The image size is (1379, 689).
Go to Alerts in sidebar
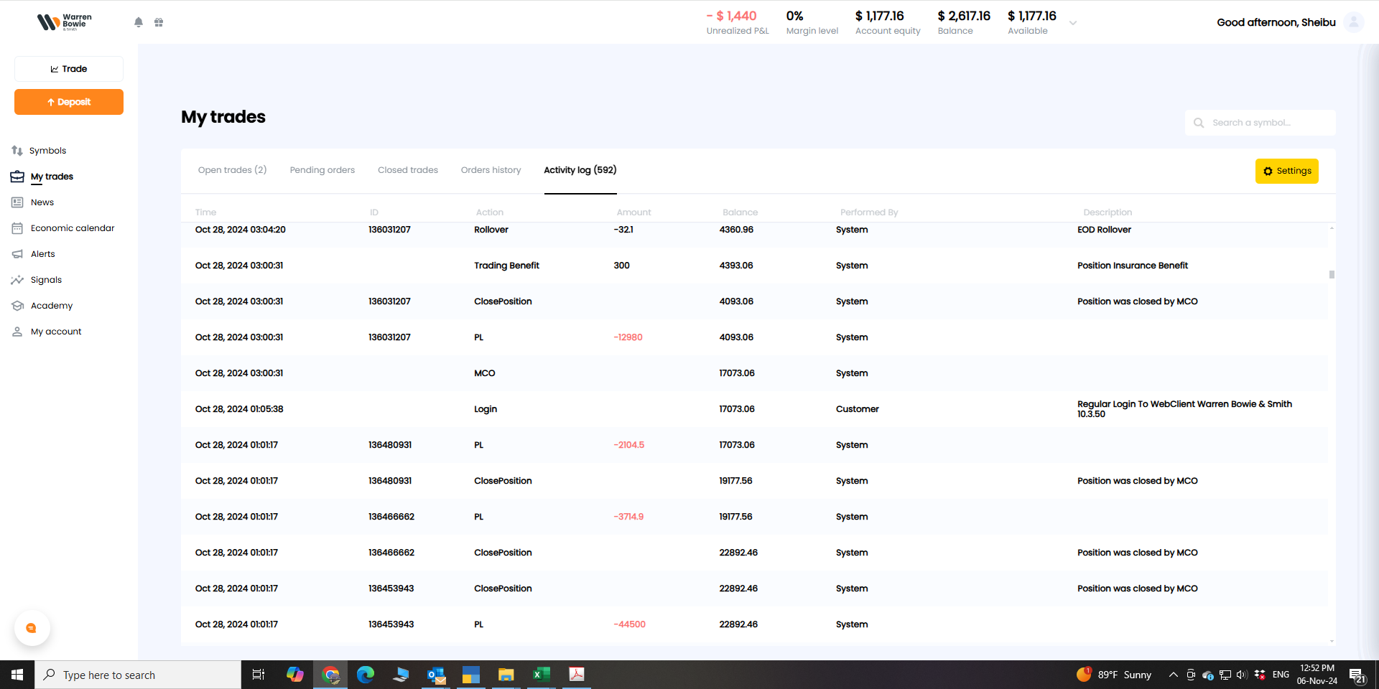click(42, 254)
